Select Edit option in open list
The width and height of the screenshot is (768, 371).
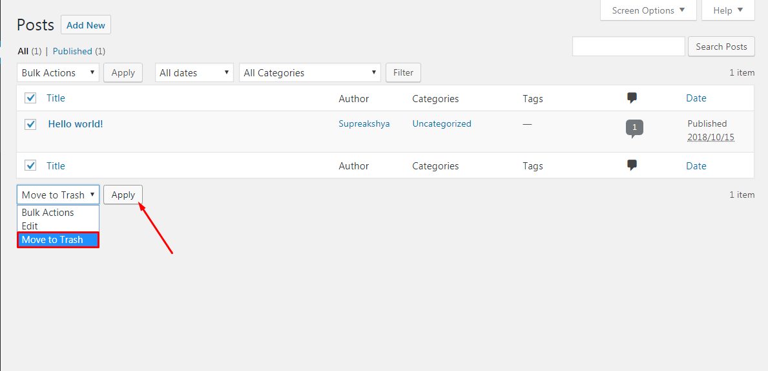[58, 226]
